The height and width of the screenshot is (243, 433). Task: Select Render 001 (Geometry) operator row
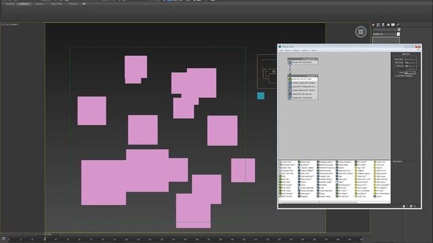302,62
